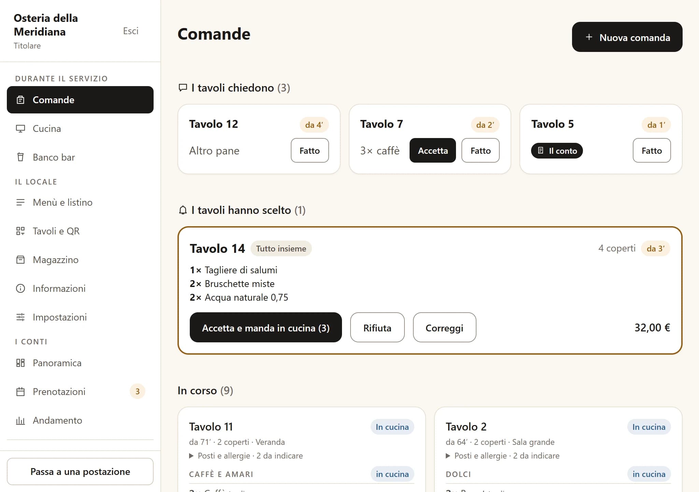Screen dimensions: 699x492
Task: Click the Impostazioni sliders icon
Action: pyautogui.click(x=20, y=317)
